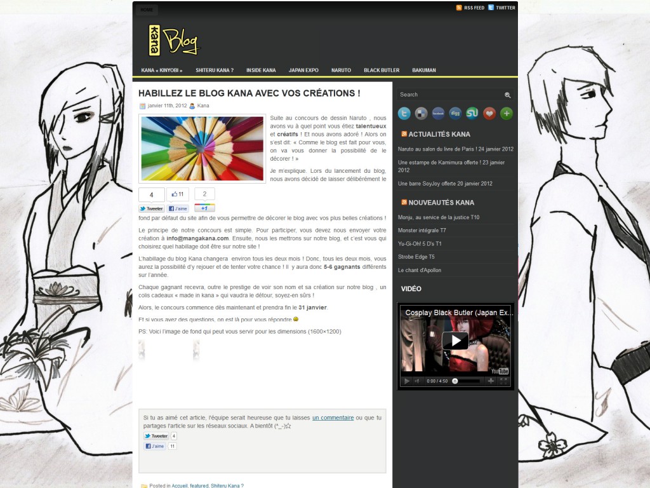Click the Delicious bookmark icon
The width and height of the screenshot is (650, 488).
[x=421, y=114]
